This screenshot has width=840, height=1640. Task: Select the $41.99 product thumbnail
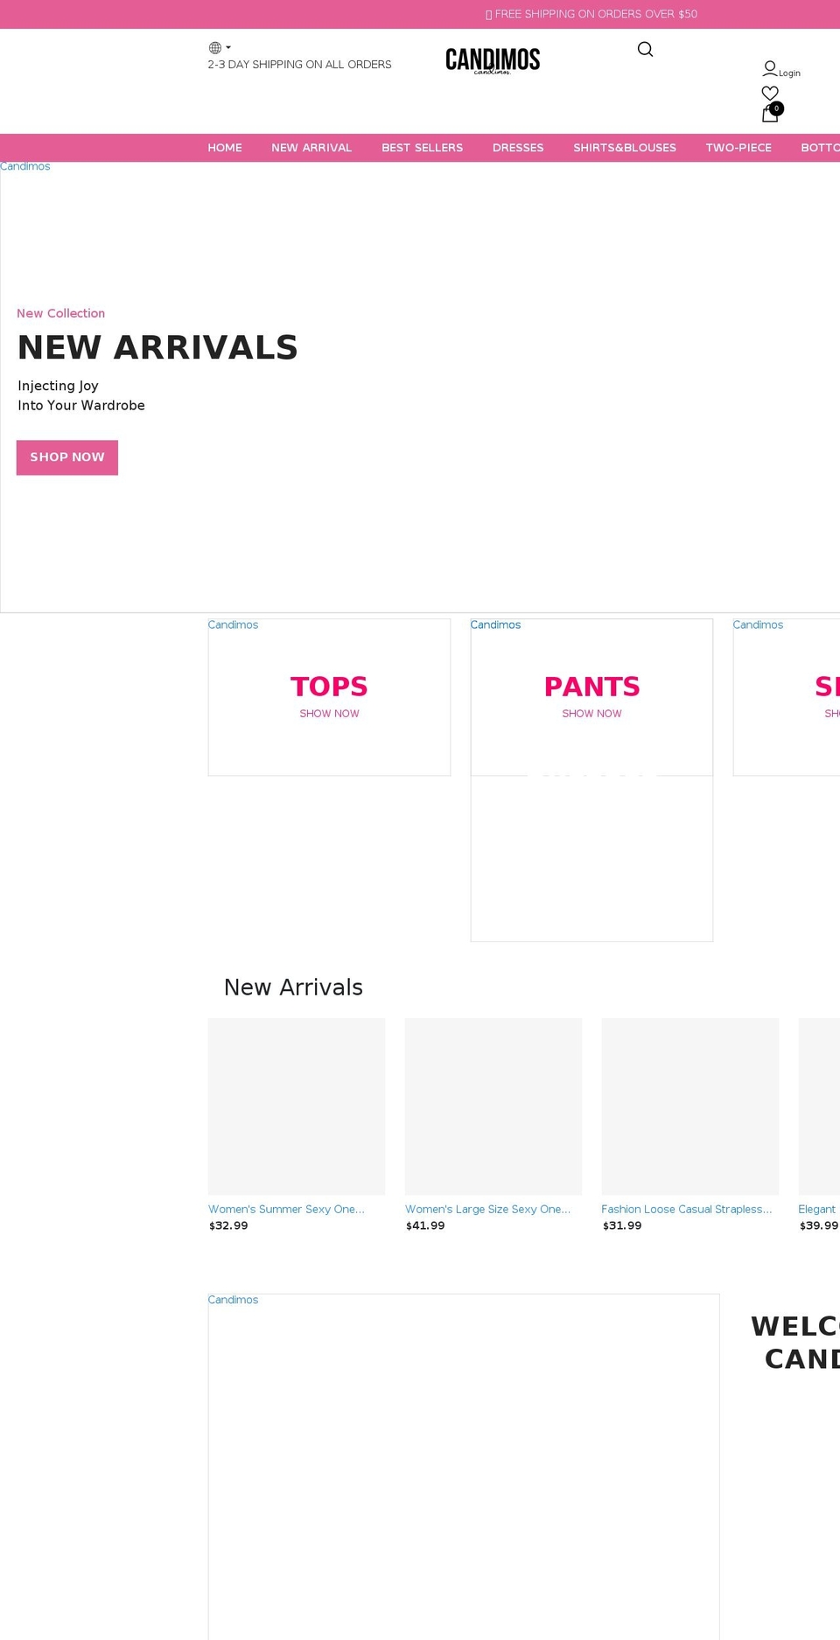[493, 1106]
